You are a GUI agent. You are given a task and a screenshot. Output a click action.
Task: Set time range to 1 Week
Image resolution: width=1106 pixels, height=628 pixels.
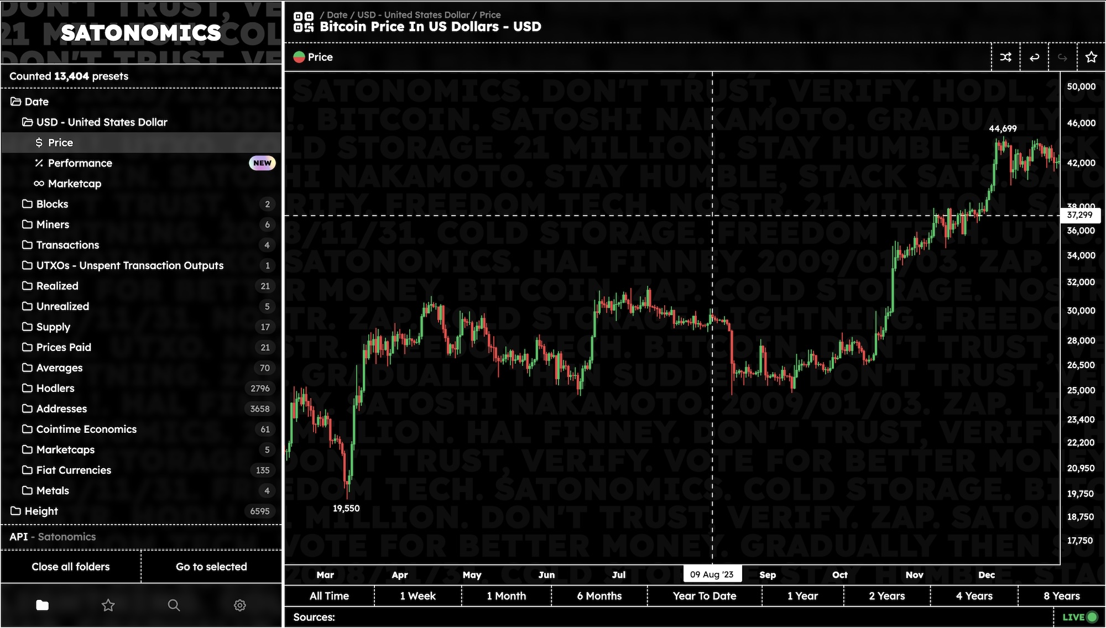pyautogui.click(x=418, y=596)
